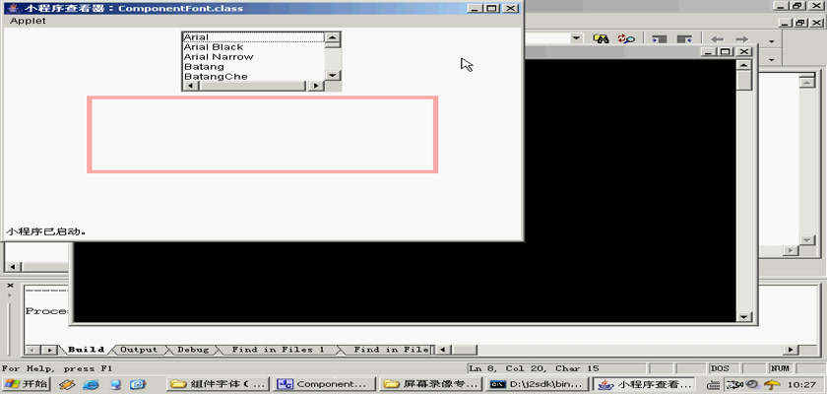This screenshot has height=394, width=827.
Task: Switch to D:\j2sdk\bin console taskbar button
Action: pos(537,384)
